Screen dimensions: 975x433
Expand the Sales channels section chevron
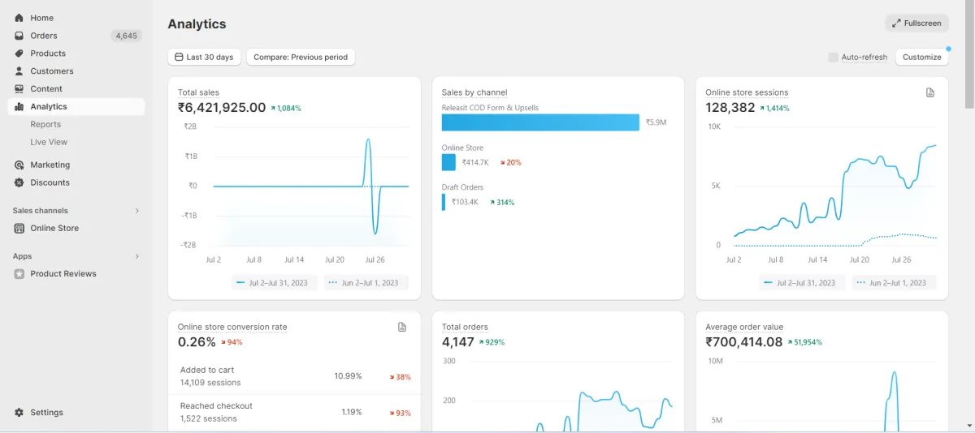coord(136,211)
